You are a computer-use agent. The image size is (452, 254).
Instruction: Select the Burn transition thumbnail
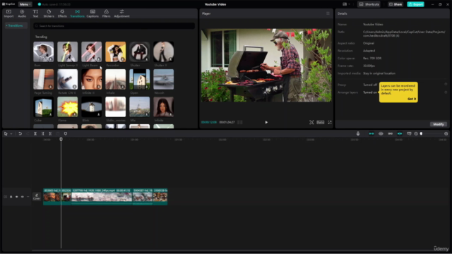click(44, 52)
